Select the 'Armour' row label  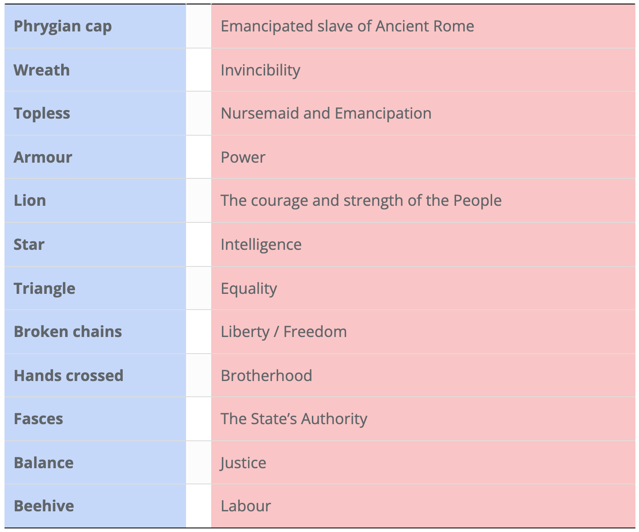coord(43,157)
